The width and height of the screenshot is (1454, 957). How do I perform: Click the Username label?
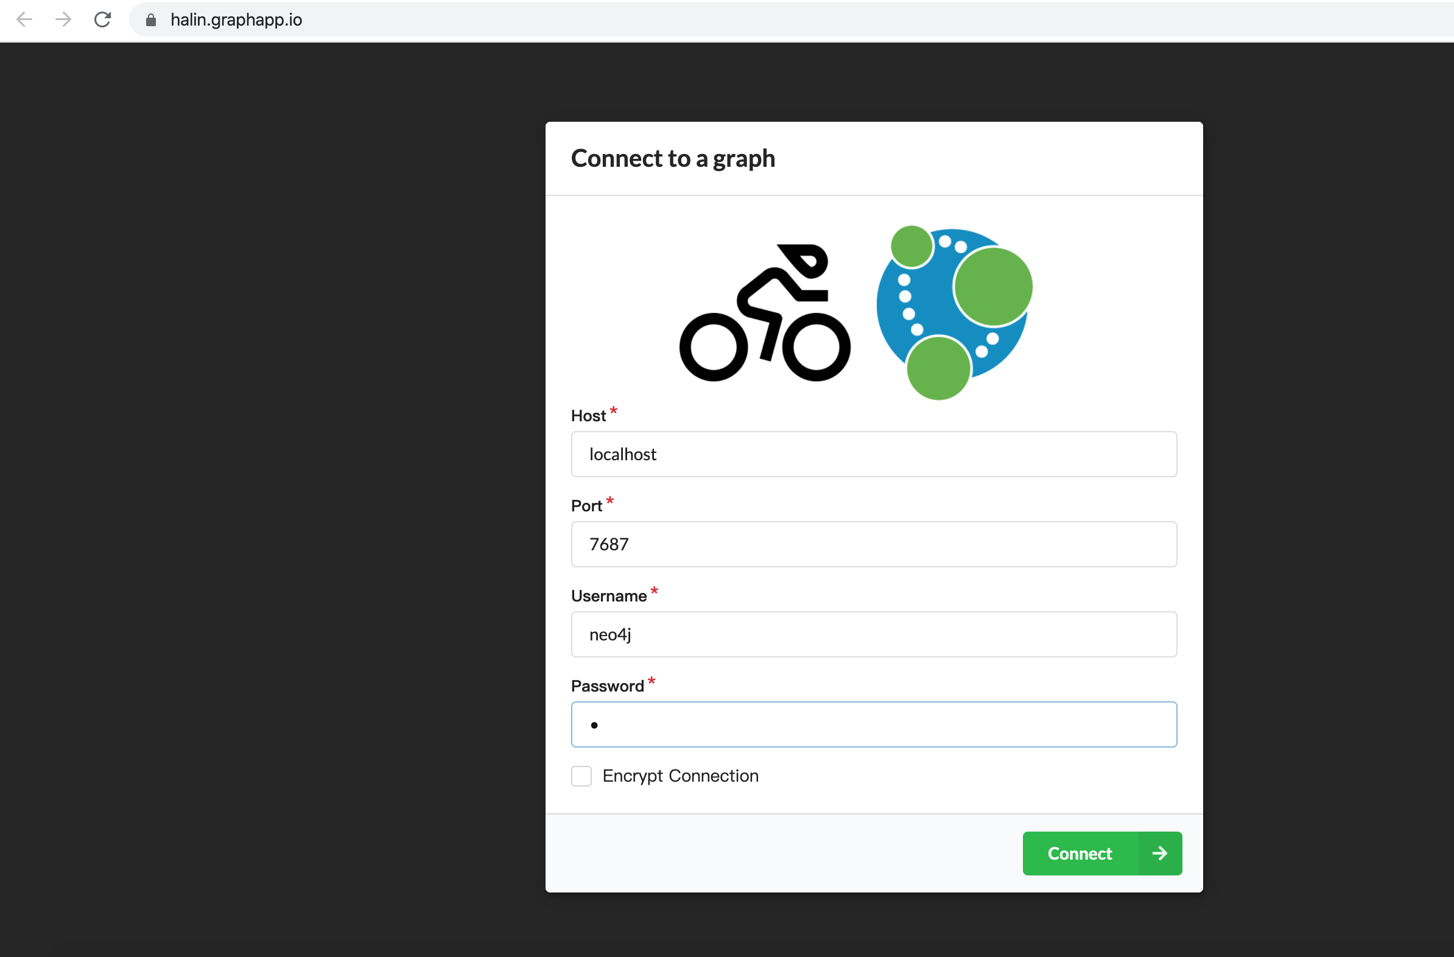pyautogui.click(x=609, y=596)
